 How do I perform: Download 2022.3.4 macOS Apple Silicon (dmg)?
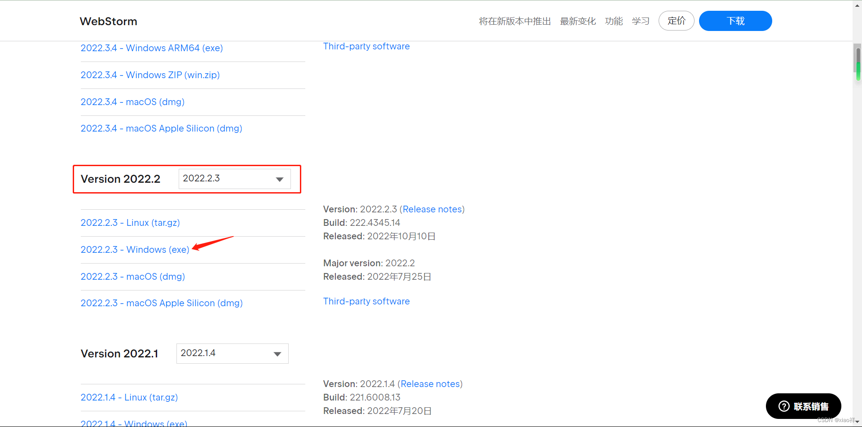161,128
